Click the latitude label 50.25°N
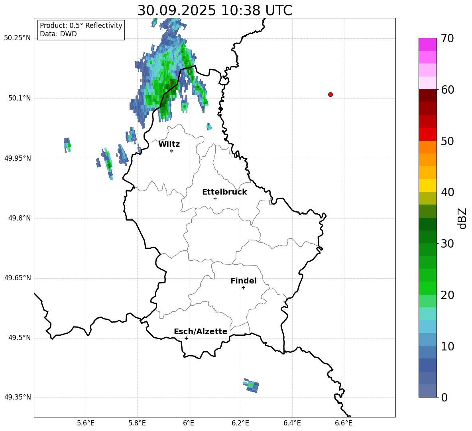The image size is (472, 431). pos(18,38)
